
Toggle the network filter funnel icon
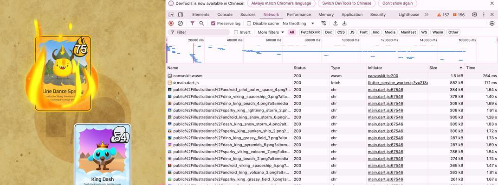click(x=193, y=24)
